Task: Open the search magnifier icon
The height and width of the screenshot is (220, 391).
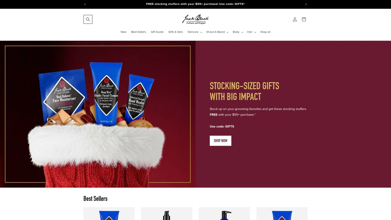Action: point(88,19)
